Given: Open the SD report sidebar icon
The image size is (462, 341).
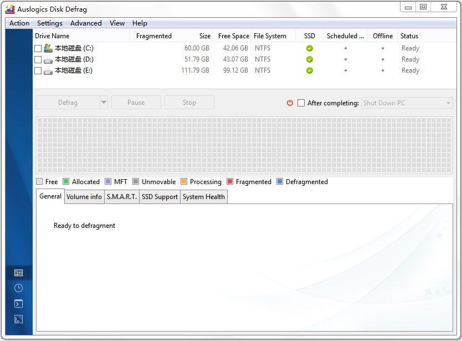Looking at the screenshot, I should (19, 319).
